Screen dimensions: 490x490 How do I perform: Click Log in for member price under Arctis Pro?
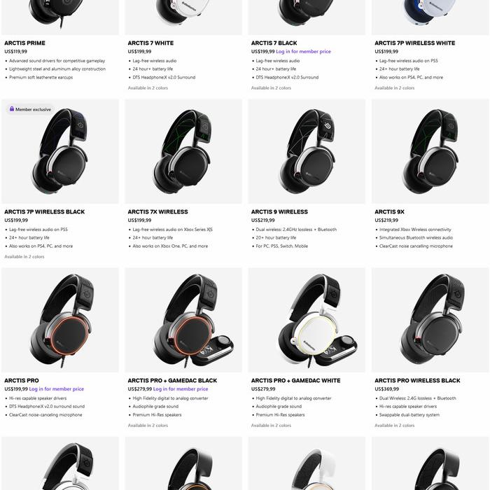[57, 389]
